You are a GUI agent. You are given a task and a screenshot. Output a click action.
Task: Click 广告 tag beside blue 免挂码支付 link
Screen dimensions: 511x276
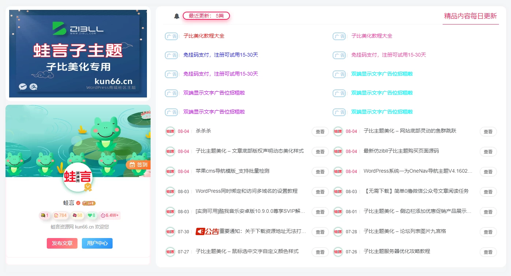pyautogui.click(x=171, y=55)
